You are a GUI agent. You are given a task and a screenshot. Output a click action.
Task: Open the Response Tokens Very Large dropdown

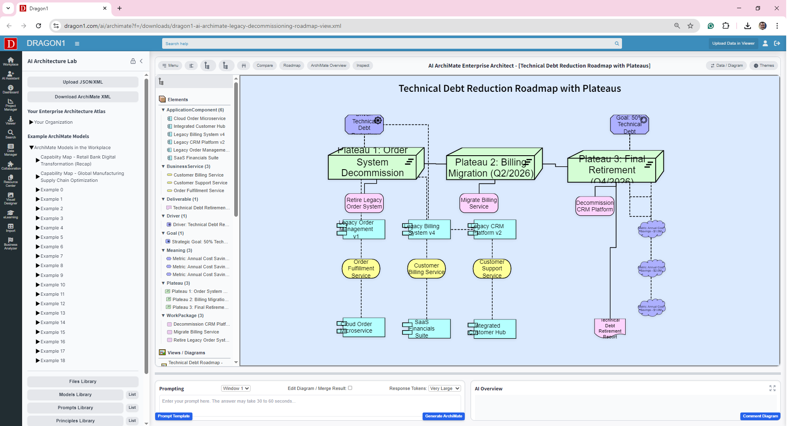point(445,388)
